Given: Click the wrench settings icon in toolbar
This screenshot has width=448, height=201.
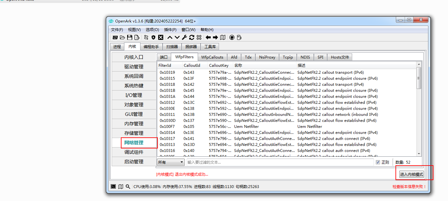Looking at the screenshot, I should [184, 37].
